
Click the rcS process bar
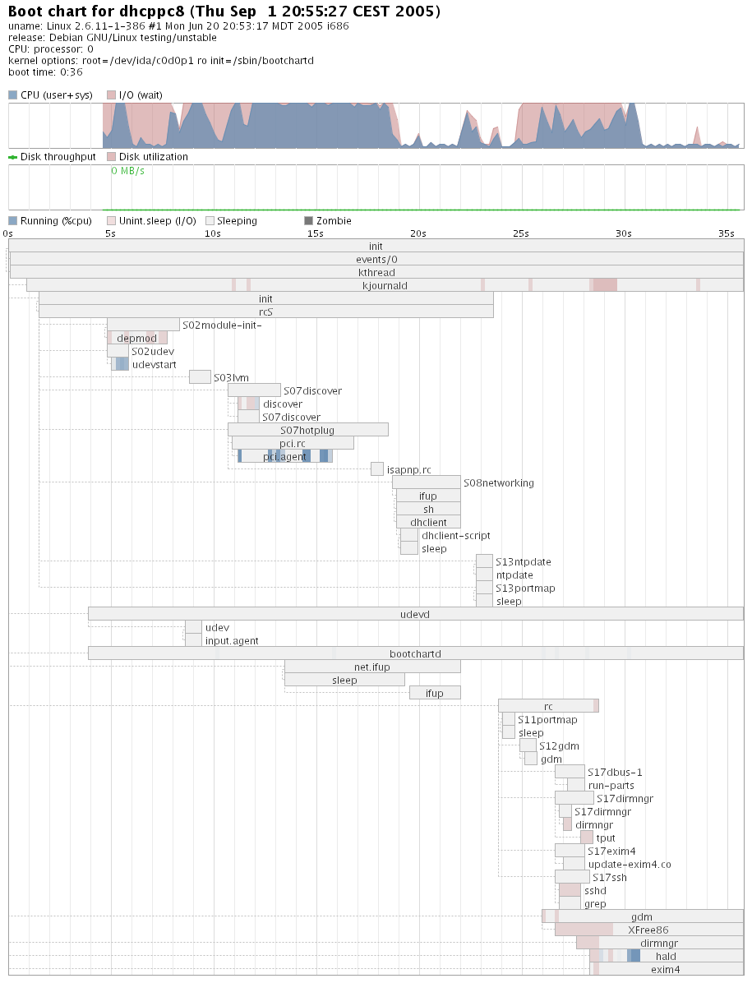coord(265,312)
